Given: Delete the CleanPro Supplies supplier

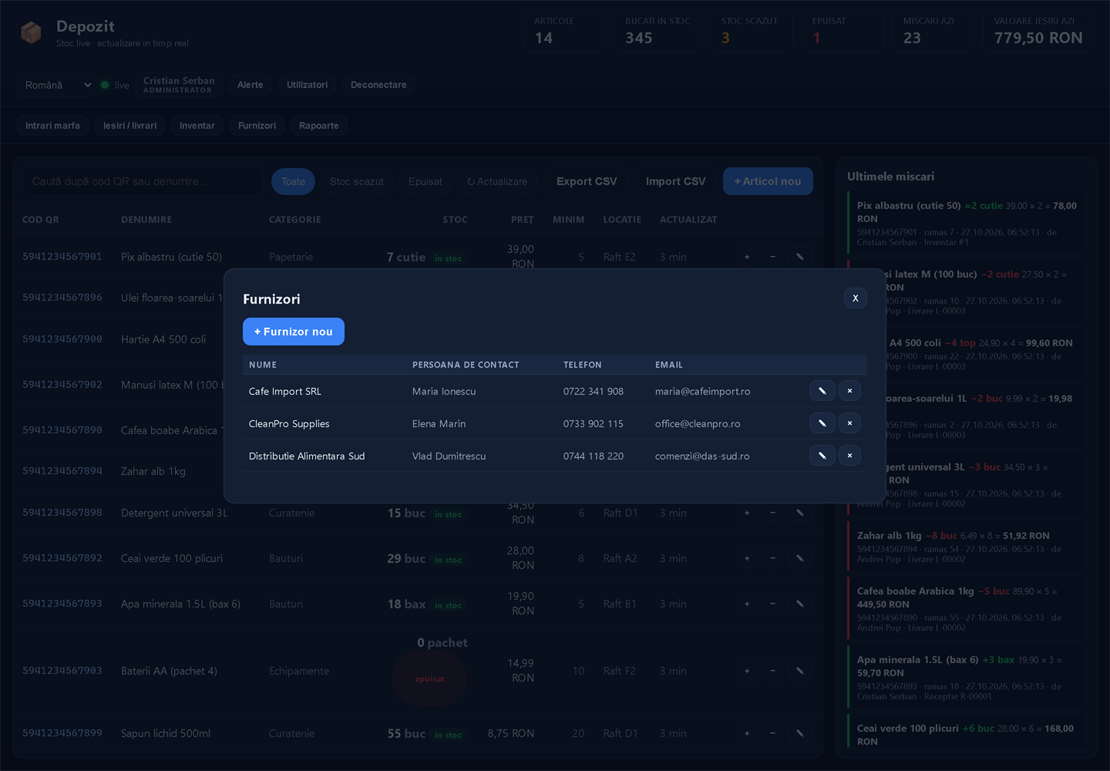Looking at the screenshot, I should coord(849,423).
